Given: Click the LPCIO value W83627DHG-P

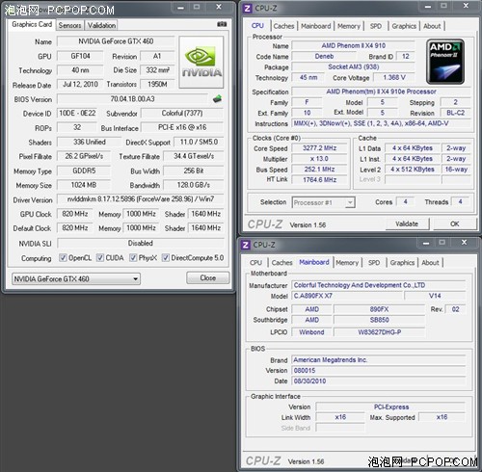Looking at the screenshot, I should tap(379, 332).
